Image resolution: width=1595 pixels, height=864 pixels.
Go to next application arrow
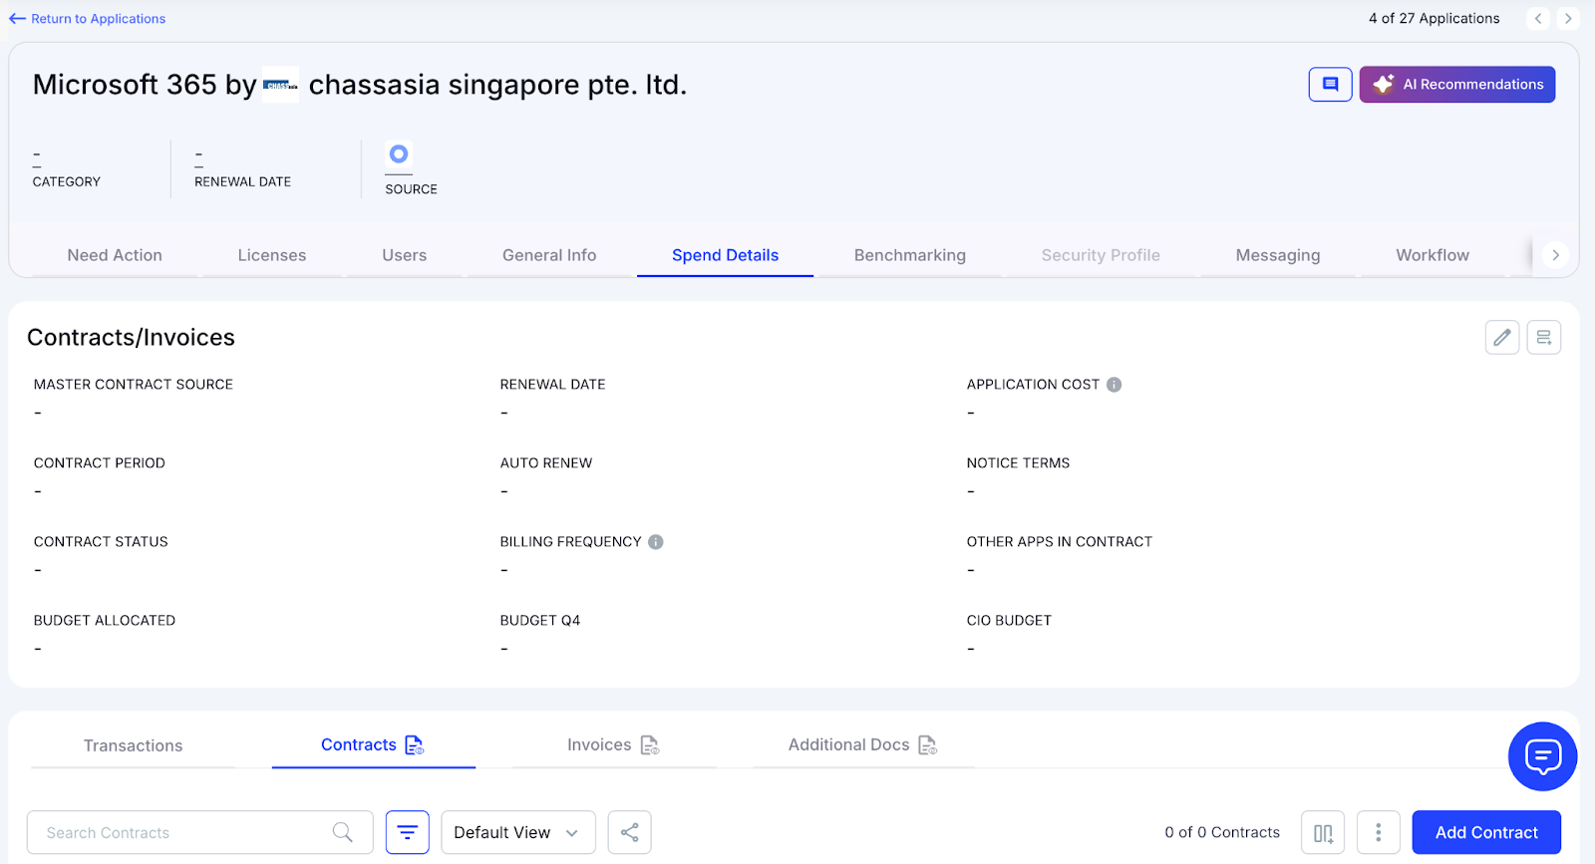[x=1568, y=19]
